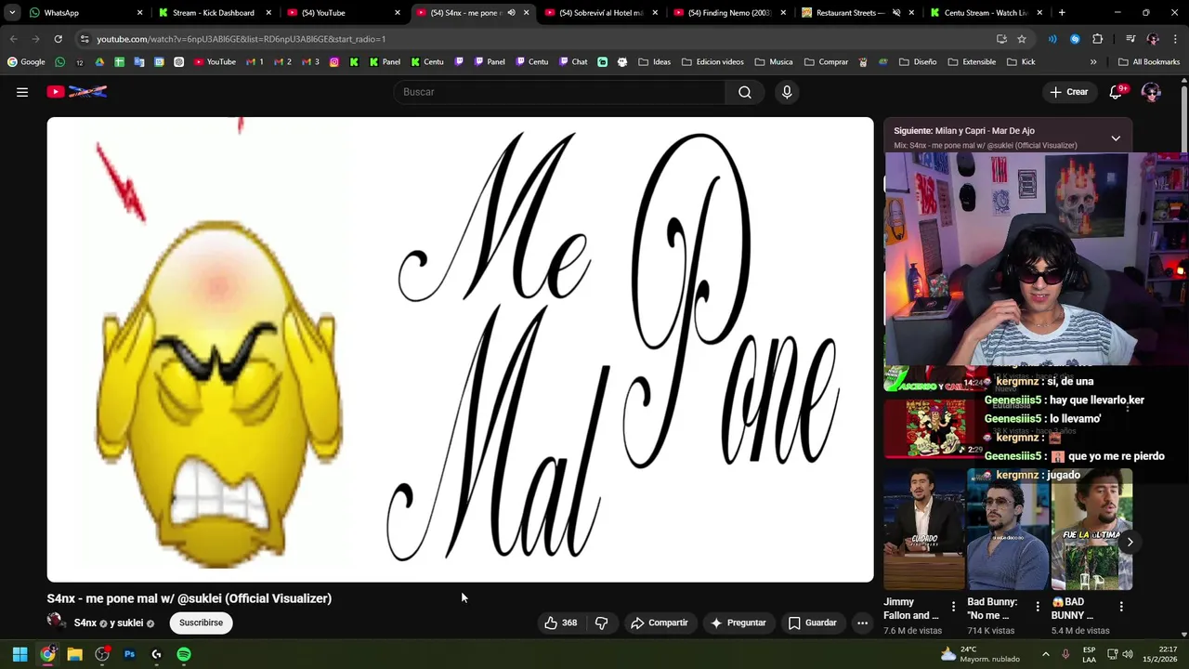Open the new tab plus button
This screenshot has width=1189, height=669.
pos(1062,13)
